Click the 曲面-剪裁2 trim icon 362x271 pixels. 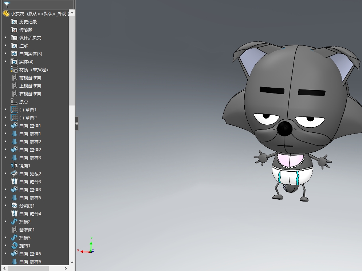point(14,174)
